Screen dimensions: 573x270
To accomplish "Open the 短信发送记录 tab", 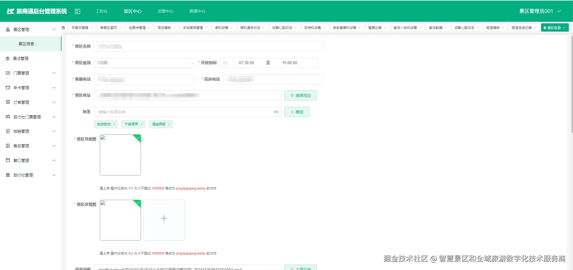I will (522, 27).
